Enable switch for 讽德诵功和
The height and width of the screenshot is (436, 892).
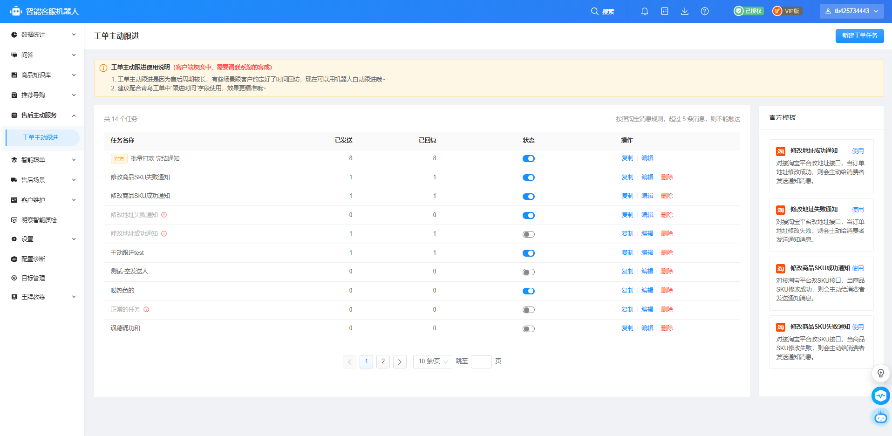[528, 329]
